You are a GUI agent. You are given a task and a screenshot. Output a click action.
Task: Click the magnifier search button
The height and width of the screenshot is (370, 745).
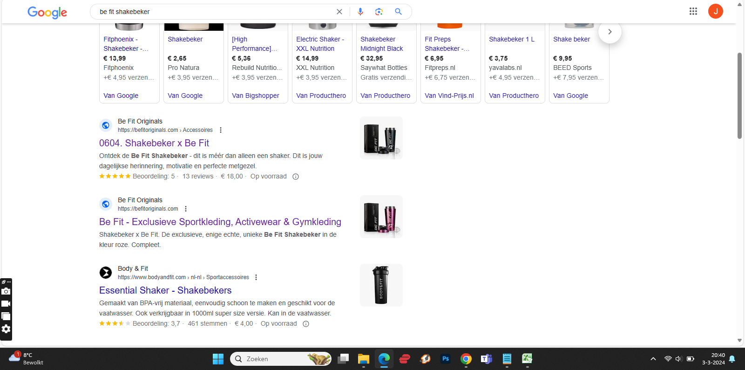pos(399,12)
